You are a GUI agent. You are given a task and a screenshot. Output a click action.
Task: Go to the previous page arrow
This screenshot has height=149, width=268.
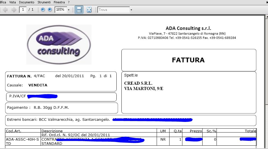pos(5,10)
